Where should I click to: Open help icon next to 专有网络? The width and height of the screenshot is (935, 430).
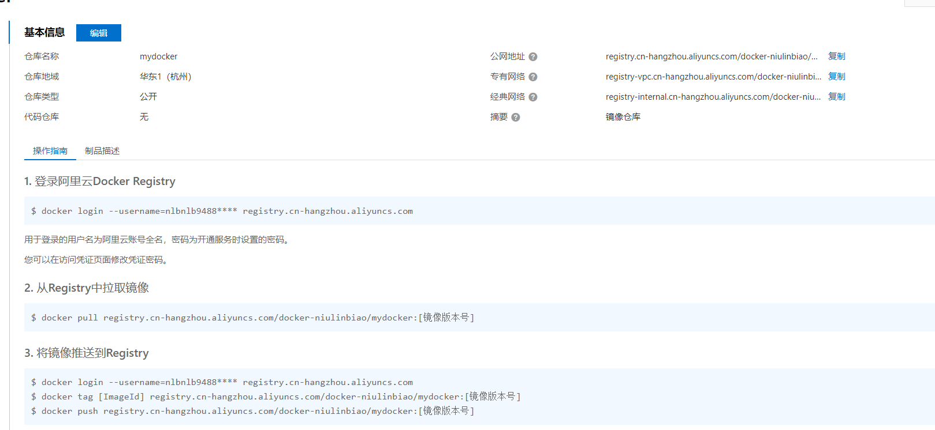pos(533,77)
